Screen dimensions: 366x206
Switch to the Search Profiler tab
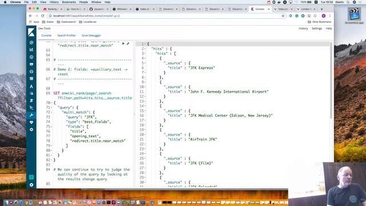pyautogui.click(x=66, y=35)
